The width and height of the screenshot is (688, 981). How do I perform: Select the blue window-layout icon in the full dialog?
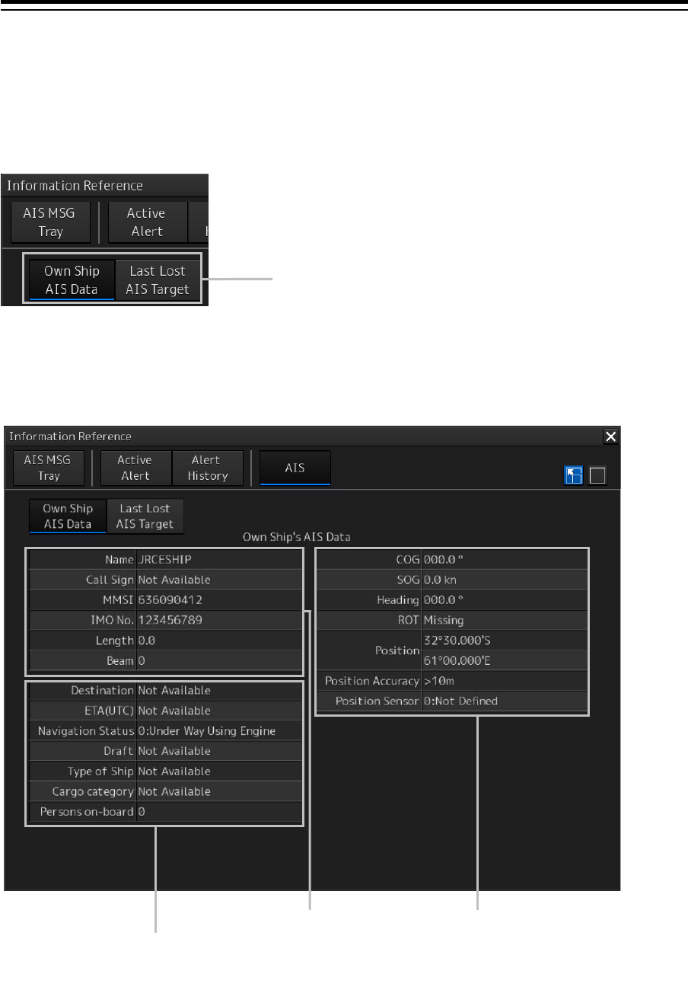[x=574, y=476]
